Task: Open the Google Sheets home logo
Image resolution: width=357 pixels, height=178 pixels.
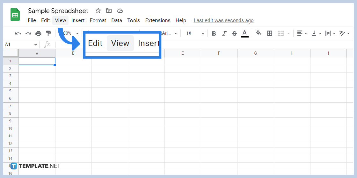Action: pos(15,14)
